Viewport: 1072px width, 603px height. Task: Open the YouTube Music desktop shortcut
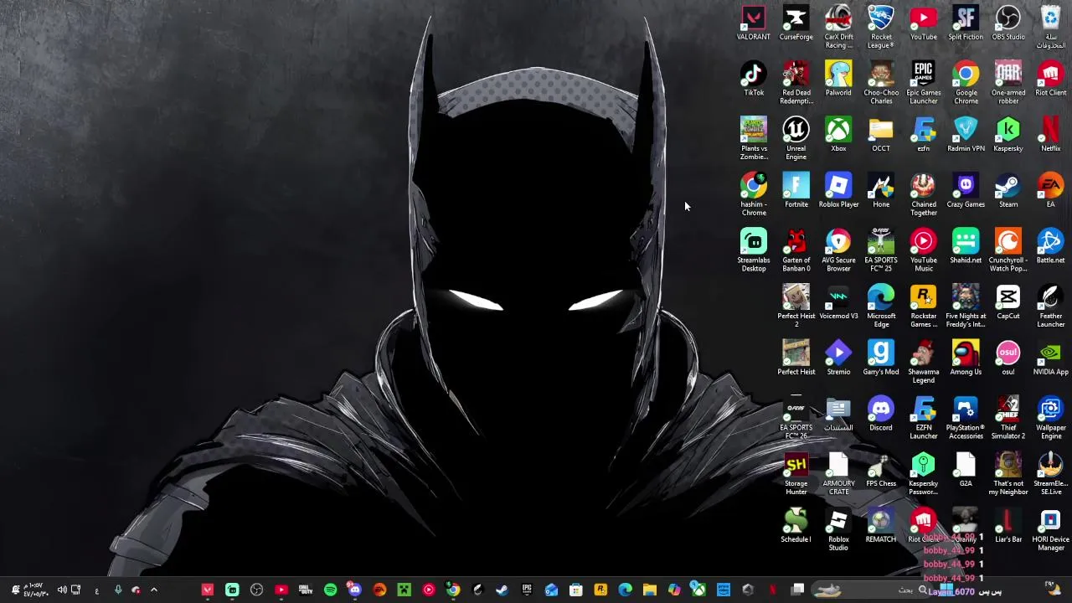point(923,250)
